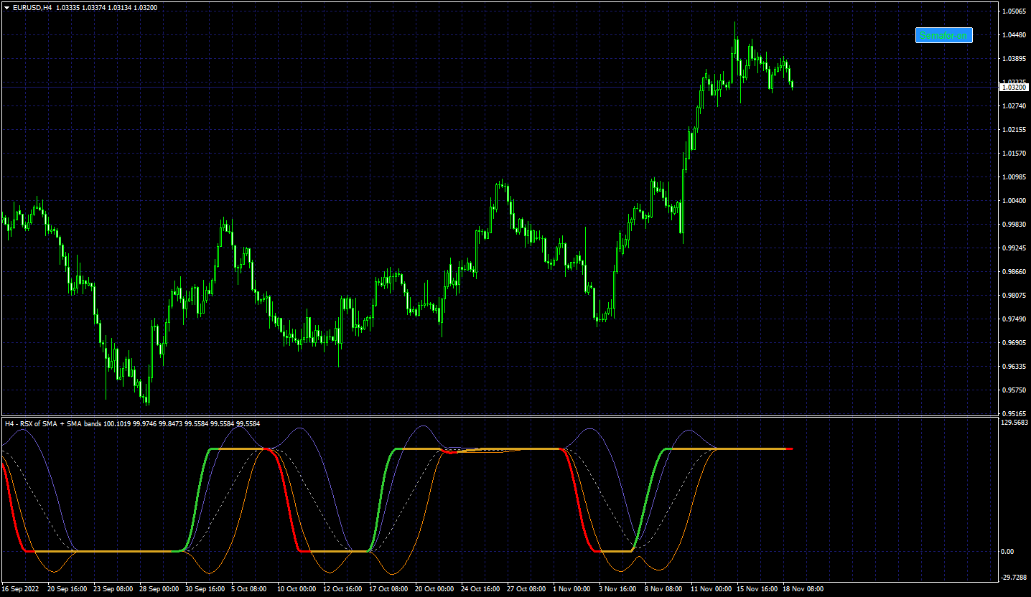Click the 1.00400 price axis label

coord(1014,201)
